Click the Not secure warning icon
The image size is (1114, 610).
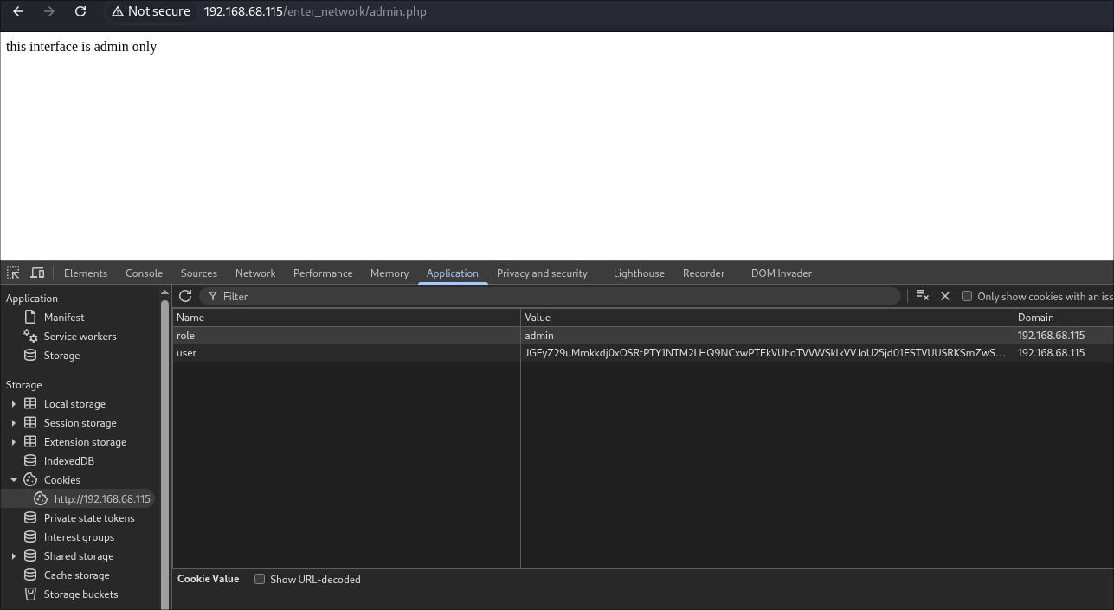pos(118,11)
